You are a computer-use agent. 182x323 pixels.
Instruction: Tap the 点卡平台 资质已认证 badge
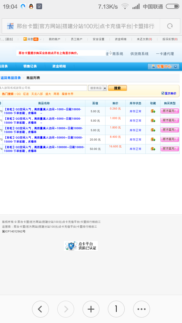[x=81, y=246]
